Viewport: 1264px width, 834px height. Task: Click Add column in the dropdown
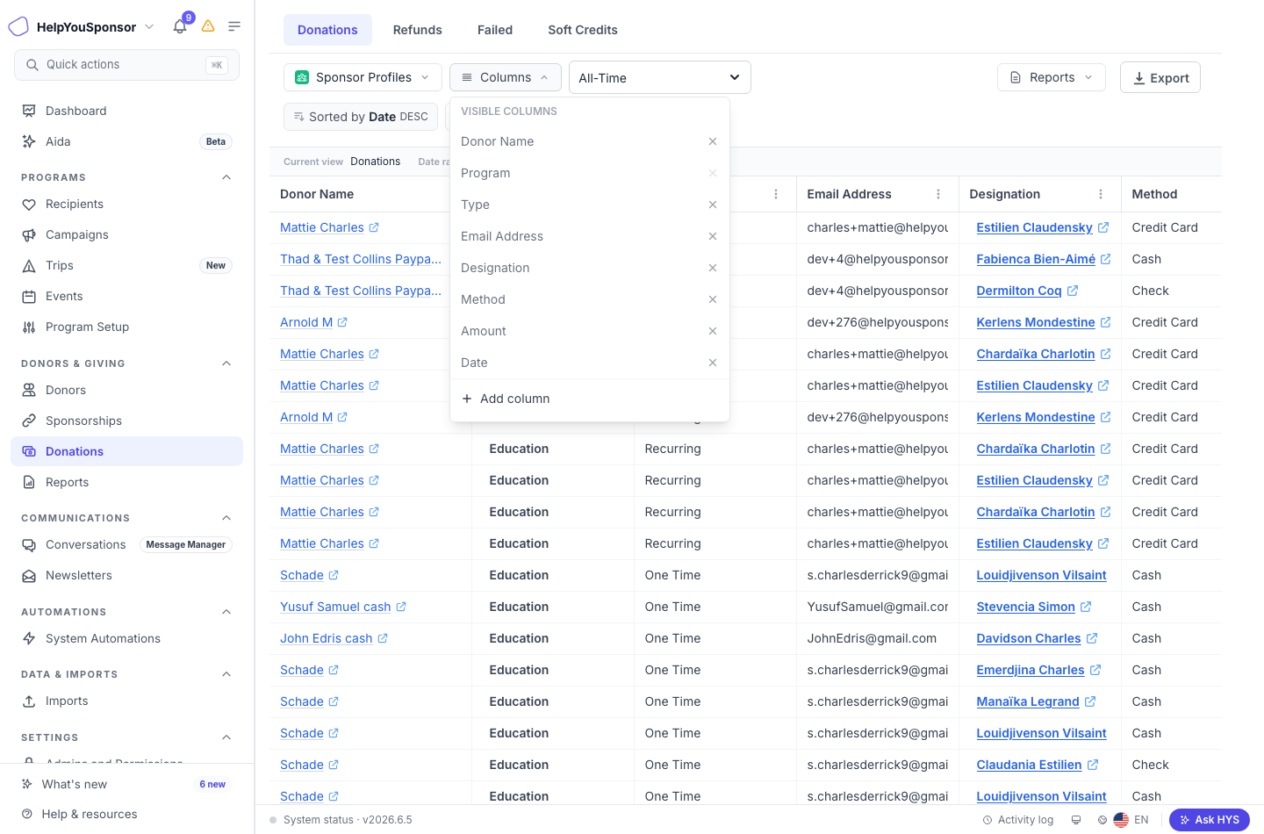(x=506, y=399)
